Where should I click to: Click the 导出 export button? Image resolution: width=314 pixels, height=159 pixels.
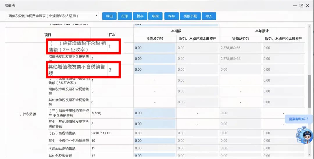point(109,16)
